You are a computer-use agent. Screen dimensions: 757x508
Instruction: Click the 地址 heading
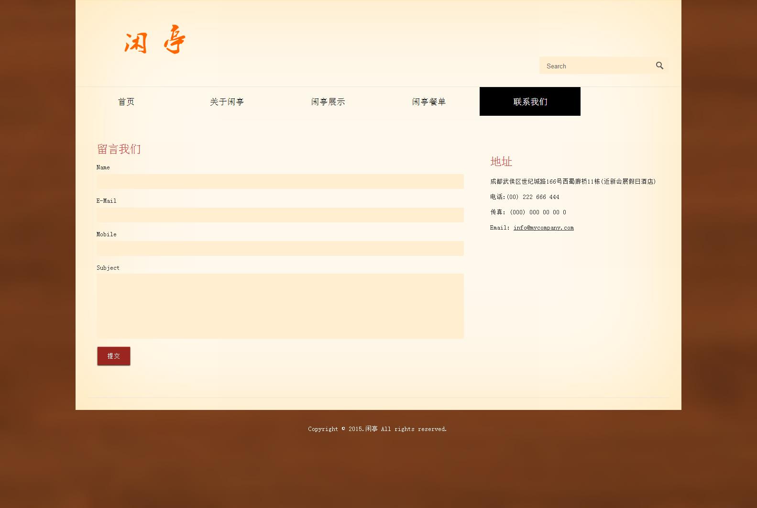click(x=501, y=162)
